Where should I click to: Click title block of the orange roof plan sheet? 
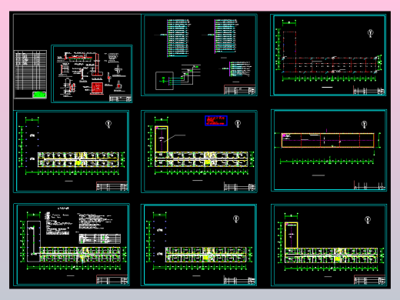click(x=370, y=185)
